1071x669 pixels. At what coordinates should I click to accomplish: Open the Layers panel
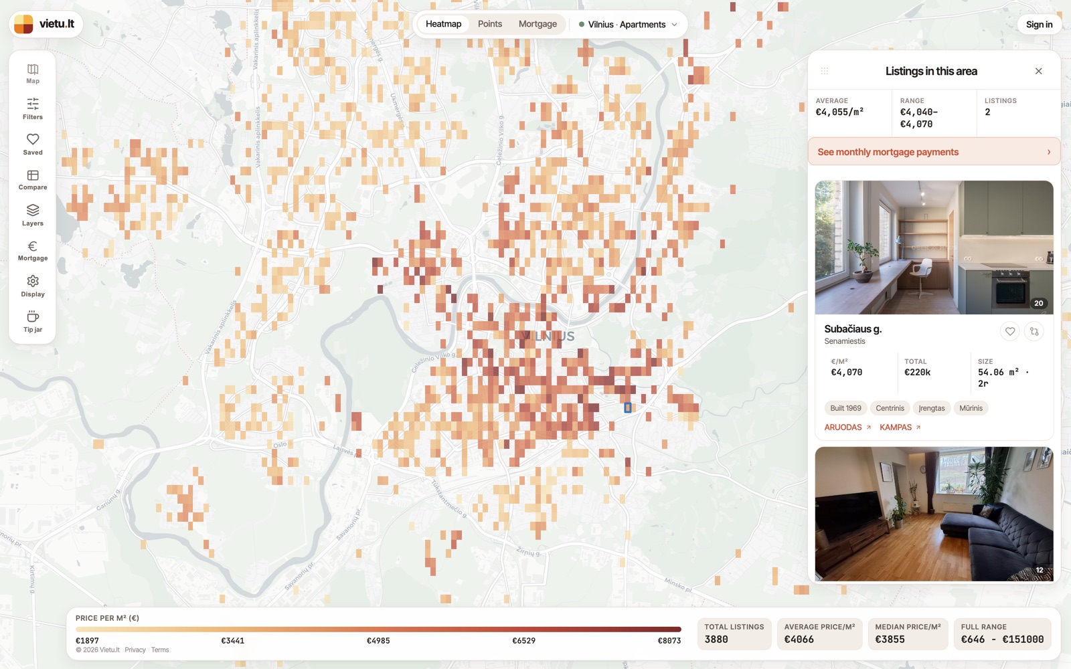33,215
